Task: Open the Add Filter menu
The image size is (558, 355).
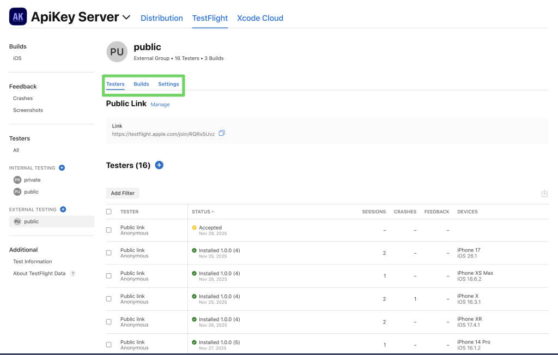Action: click(x=123, y=193)
